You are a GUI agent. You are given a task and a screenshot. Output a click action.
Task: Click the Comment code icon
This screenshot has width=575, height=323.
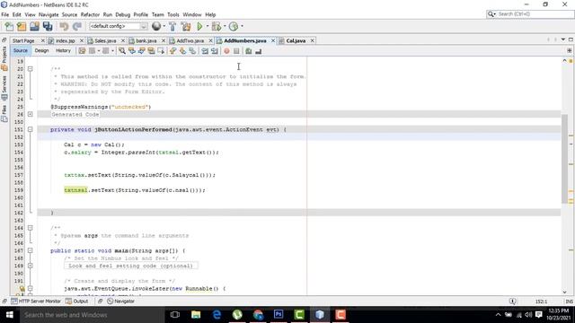[x=249, y=51]
